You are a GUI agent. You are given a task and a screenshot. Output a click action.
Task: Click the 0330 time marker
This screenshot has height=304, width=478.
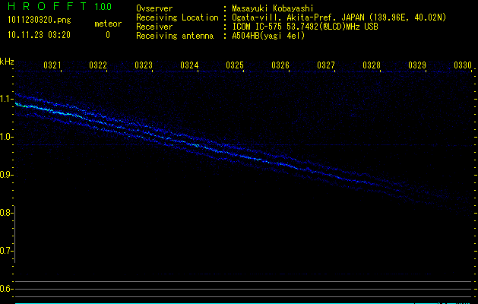pos(463,65)
